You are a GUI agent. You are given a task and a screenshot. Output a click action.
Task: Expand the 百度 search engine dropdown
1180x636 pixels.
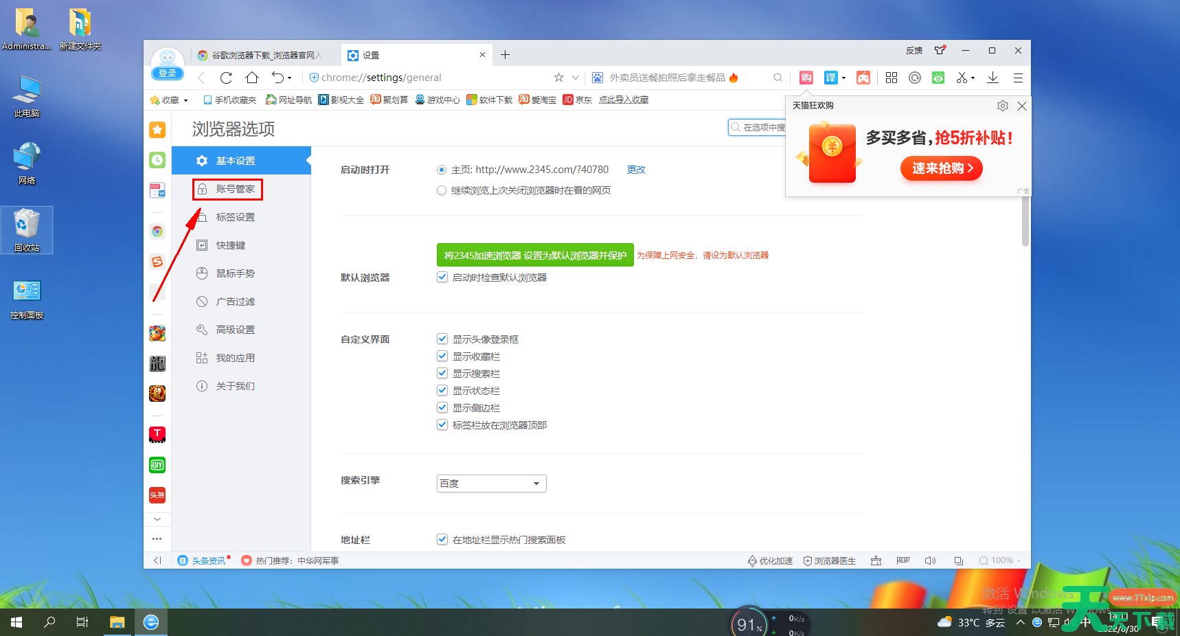tap(491, 484)
